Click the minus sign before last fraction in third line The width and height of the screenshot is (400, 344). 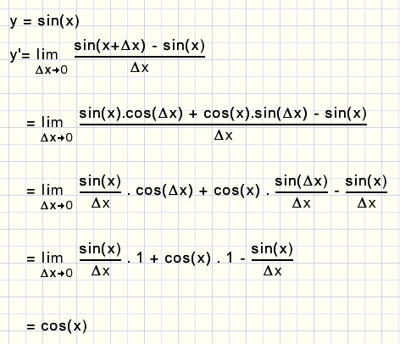click(x=336, y=191)
